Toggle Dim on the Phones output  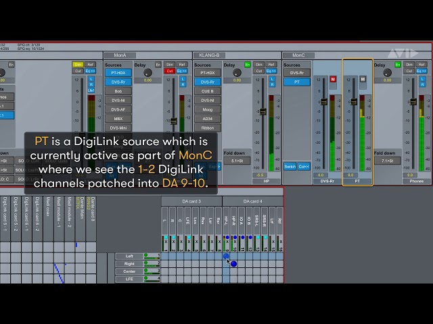tap(409, 65)
